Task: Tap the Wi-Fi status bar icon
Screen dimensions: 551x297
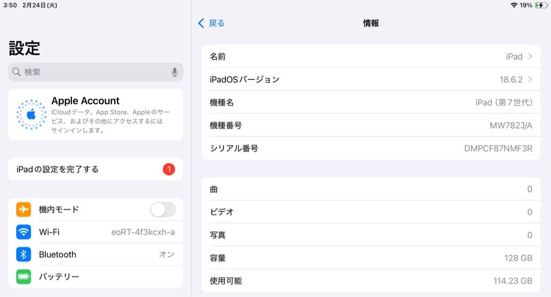Action: (514, 5)
